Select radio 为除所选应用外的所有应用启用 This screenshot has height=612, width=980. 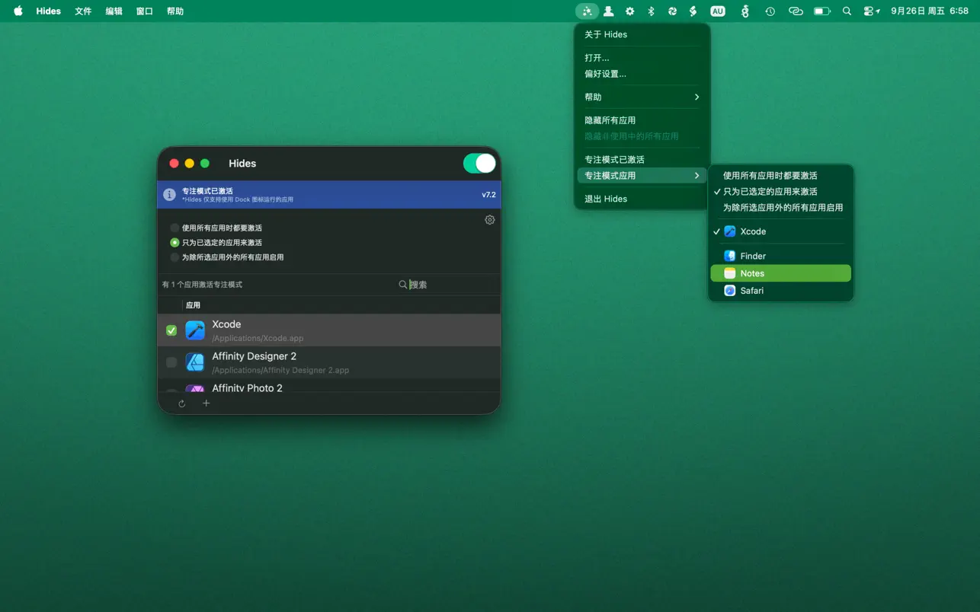175,257
